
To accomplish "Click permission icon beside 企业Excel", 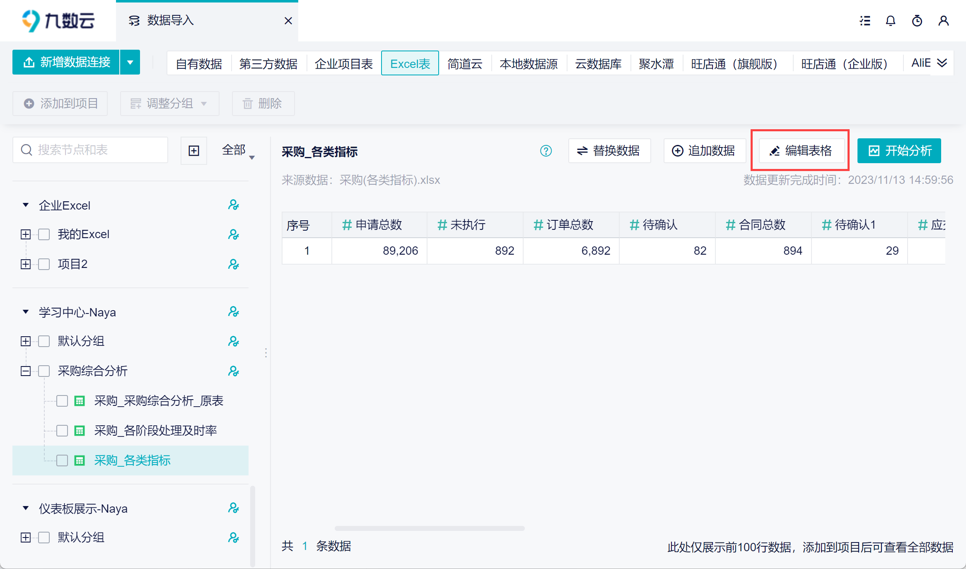I will pyautogui.click(x=234, y=205).
